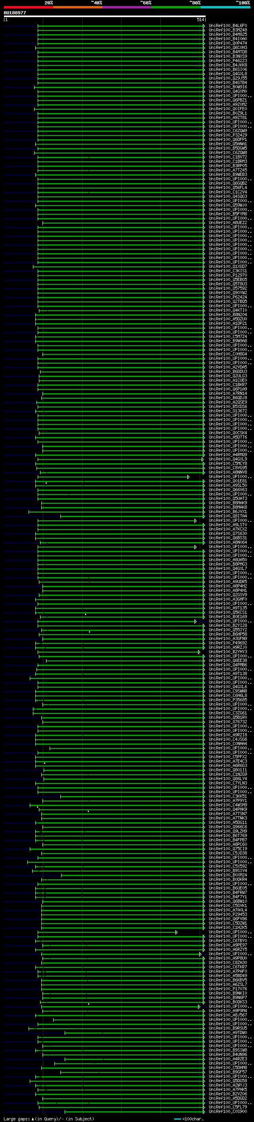The height and width of the screenshot is (1122, 254).
Task: Select hit label UniRef100_Q66V63
Action: [227, 490]
